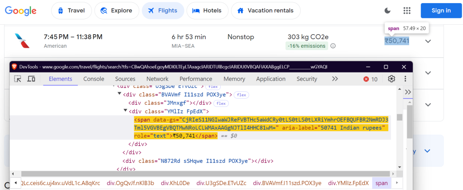Activate the inspect element picker icon
The width and height of the screenshot is (463, 190).
click(x=18, y=79)
